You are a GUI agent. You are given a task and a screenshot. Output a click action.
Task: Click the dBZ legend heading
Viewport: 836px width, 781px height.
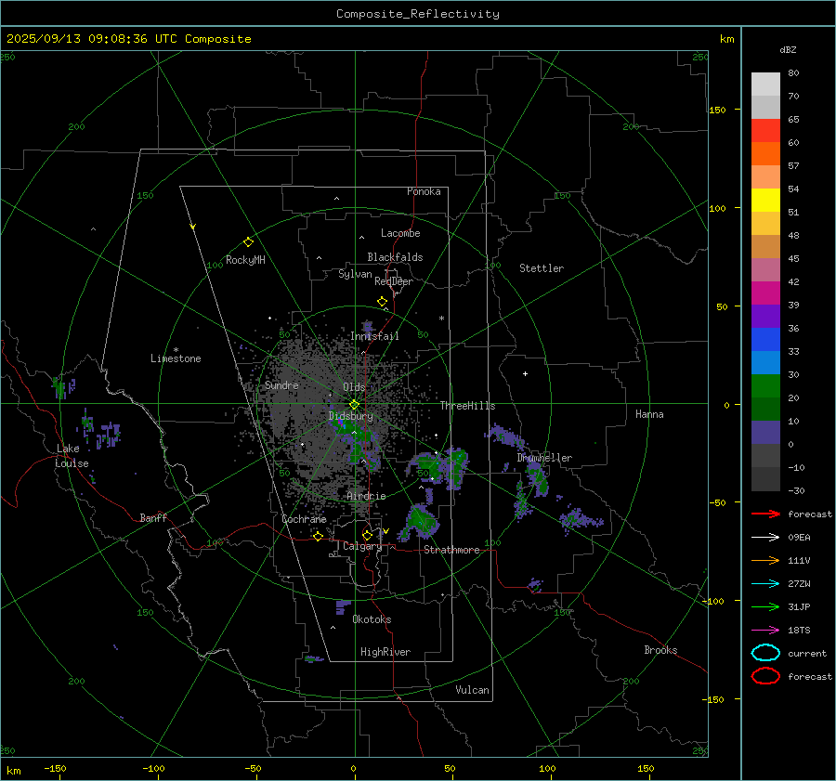pyautogui.click(x=788, y=50)
